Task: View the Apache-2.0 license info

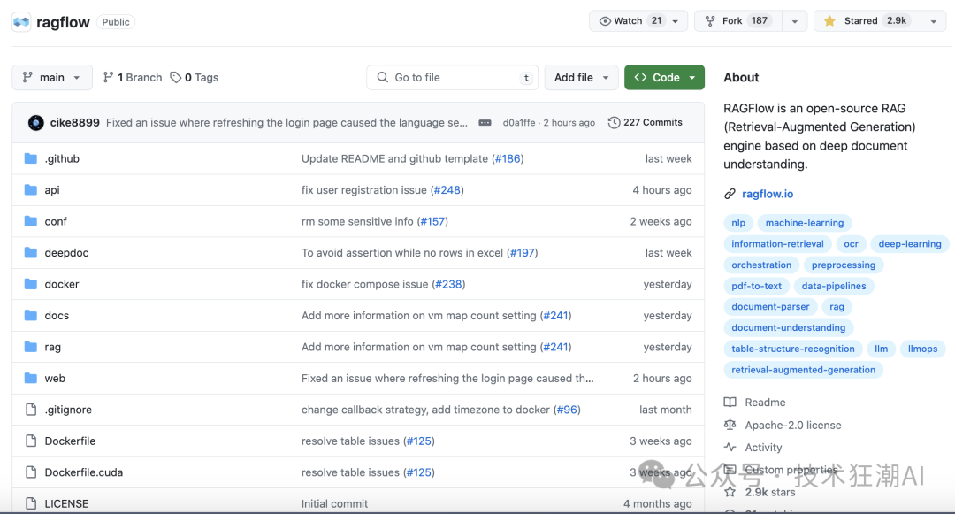Action: pos(792,426)
